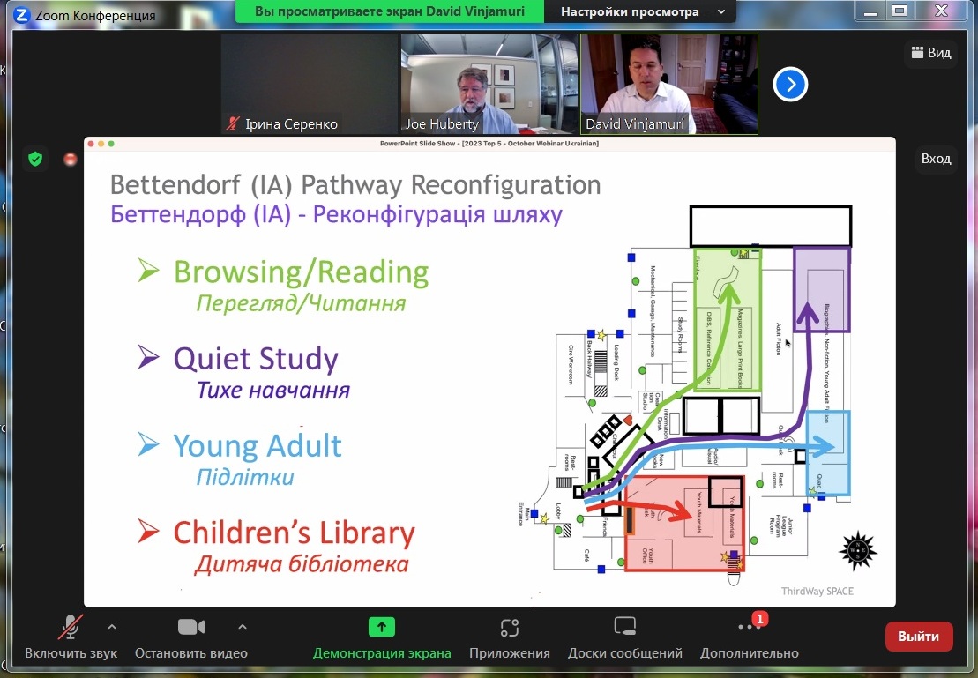Click the green encryption shield icon
The height and width of the screenshot is (678, 978).
point(35,159)
